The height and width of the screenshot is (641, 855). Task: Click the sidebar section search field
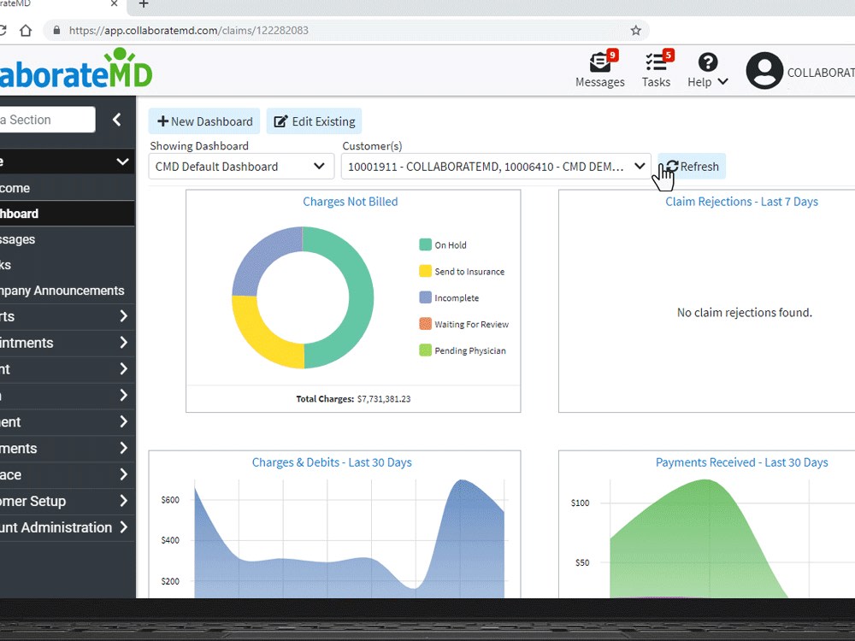coord(47,120)
